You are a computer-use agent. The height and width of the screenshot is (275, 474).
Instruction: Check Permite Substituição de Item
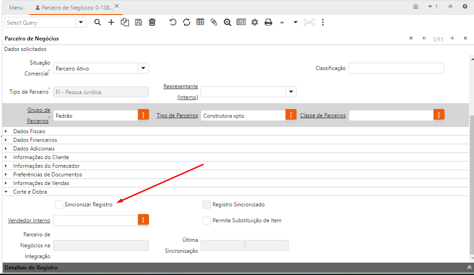click(x=207, y=220)
